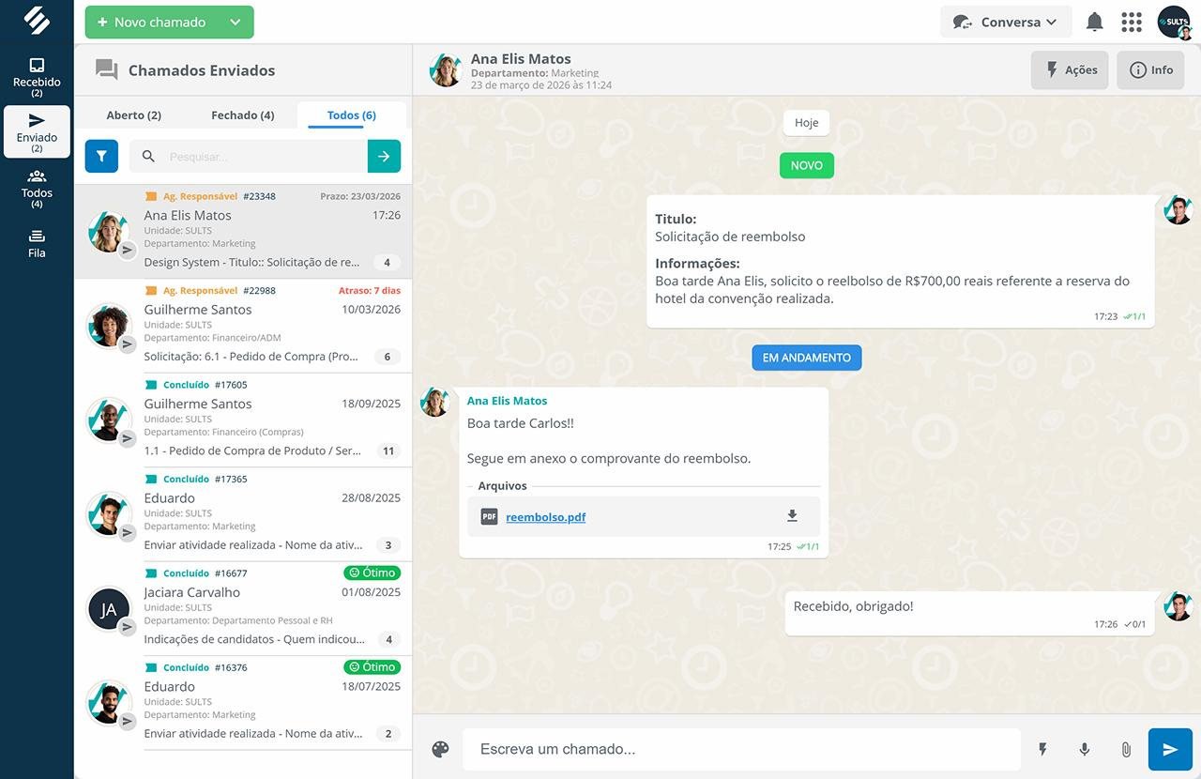Switch to the Aberto tab
1201x779 pixels.
click(x=133, y=115)
